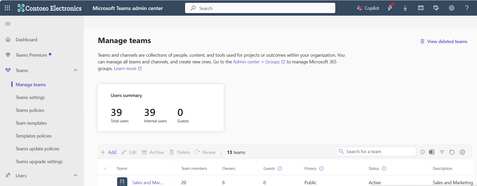Click the downloads arrow icon in header
The width and height of the screenshot is (477, 186).
(x=405, y=8)
